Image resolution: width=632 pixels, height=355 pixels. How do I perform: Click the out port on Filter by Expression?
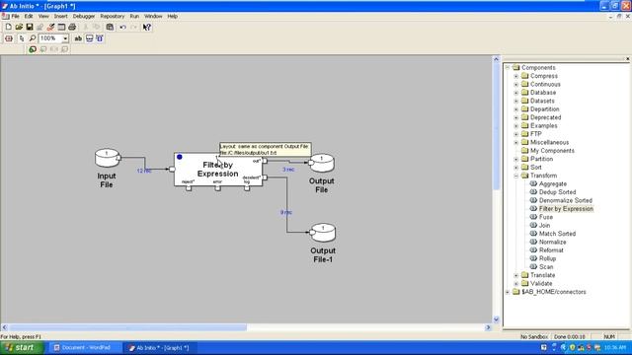click(265, 161)
